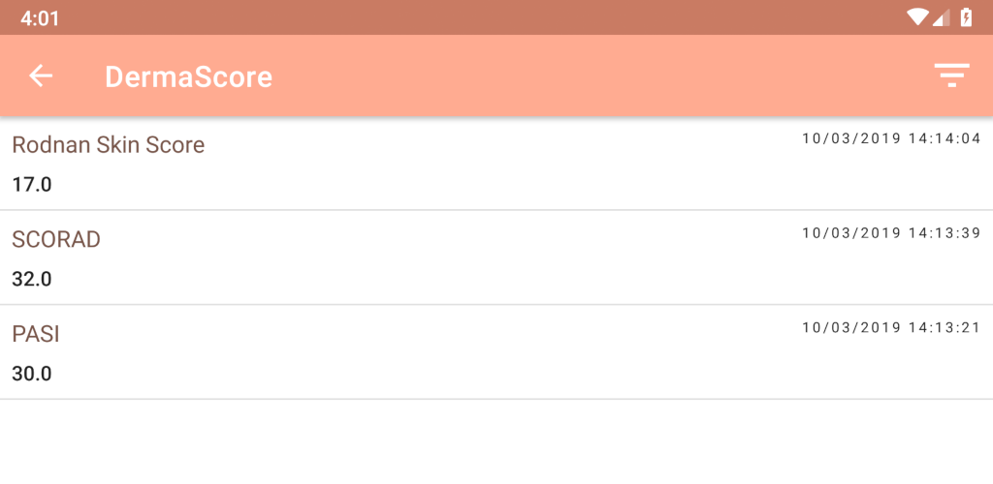
Task: Tap the 14:13:21 timestamp
Action: point(891,327)
